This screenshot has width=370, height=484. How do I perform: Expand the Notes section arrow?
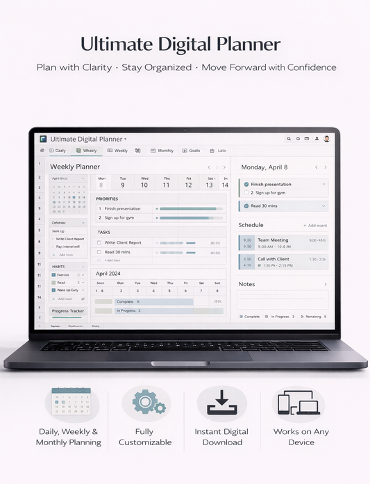tap(326, 284)
